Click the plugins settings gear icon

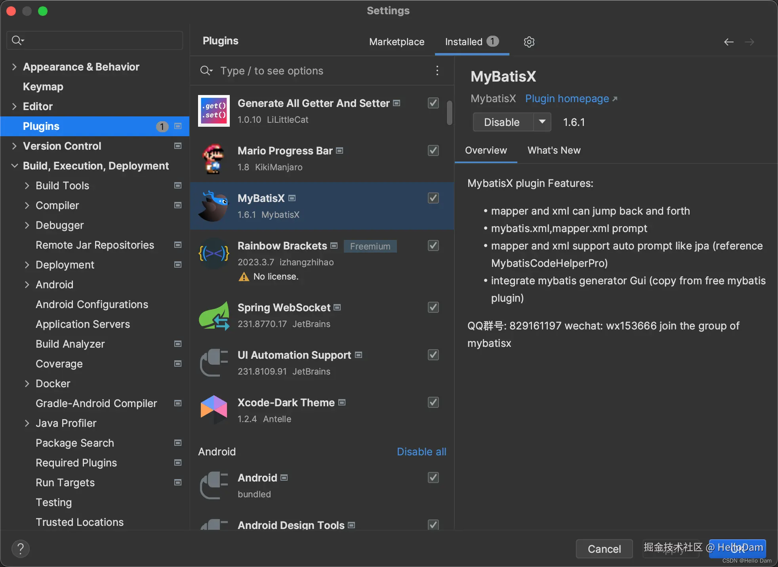tap(529, 42)
